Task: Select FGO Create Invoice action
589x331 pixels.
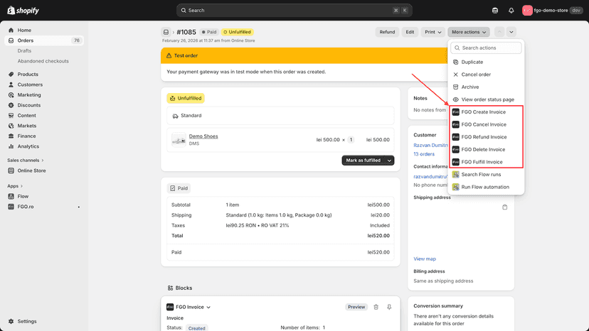Action: (x=483, y=112)
